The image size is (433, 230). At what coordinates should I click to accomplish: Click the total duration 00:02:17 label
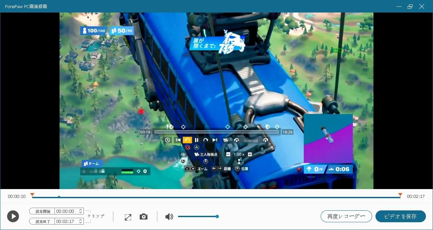416,197
